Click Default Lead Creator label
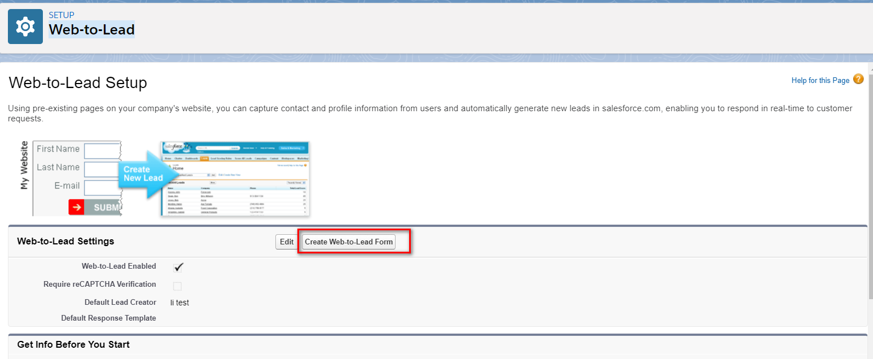The width and height of the screenshot is (873, 359). (120, 302)
